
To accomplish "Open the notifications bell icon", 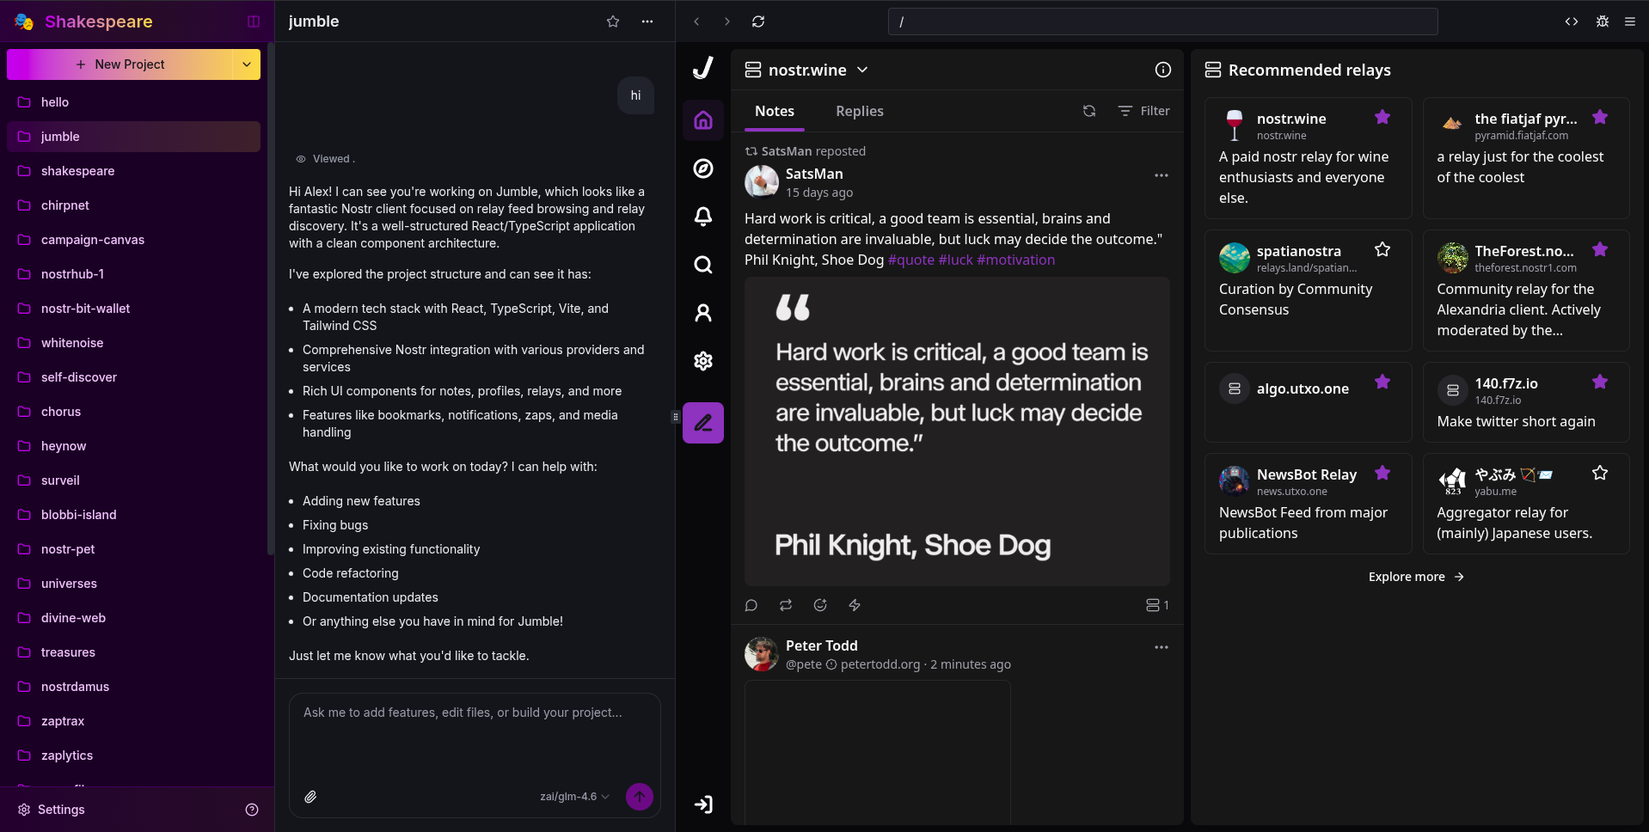I will tap(703, 217).
